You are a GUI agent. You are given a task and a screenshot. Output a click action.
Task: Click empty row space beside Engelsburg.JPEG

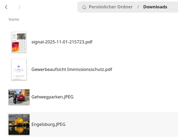coord(126,124)
